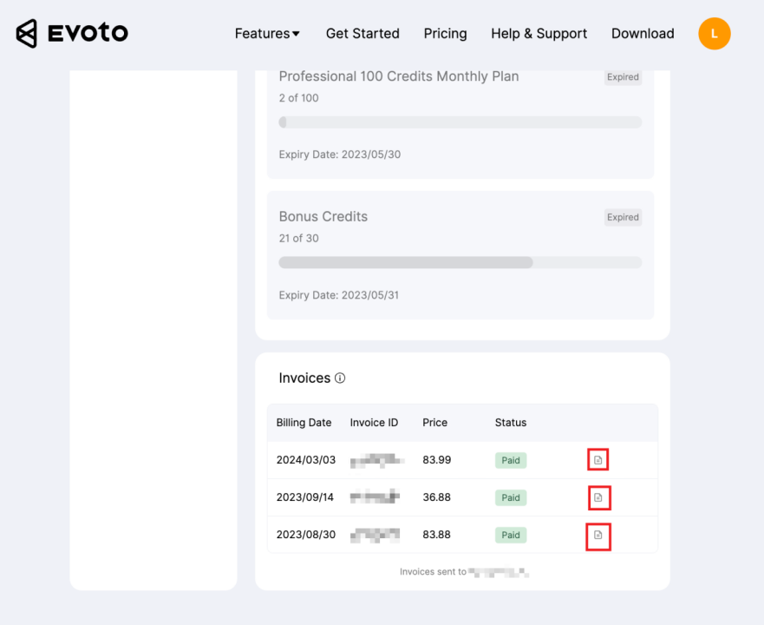Viewport: 764px width, 625px height.
Task: Click the Evoto logo icon
Action: [x=28, y=34]
